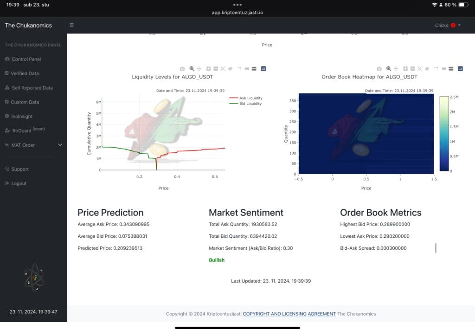Open Verified Data from the sidebar
The image size is (475, 332).
click(26, 73)
